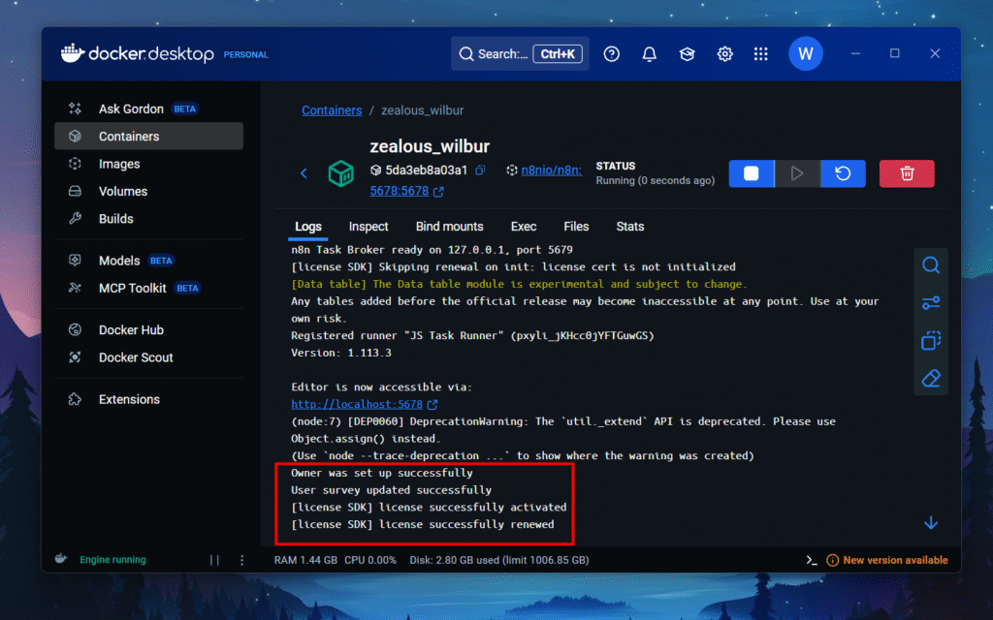The image size is (993, 620).
Task: Pause the Docker engine
Action: coord(214,560)
